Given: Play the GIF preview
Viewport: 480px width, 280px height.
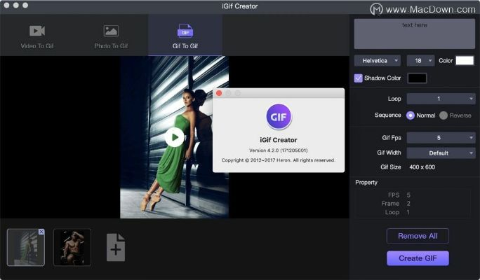Looking at the screenshot, I should point(175,137).
